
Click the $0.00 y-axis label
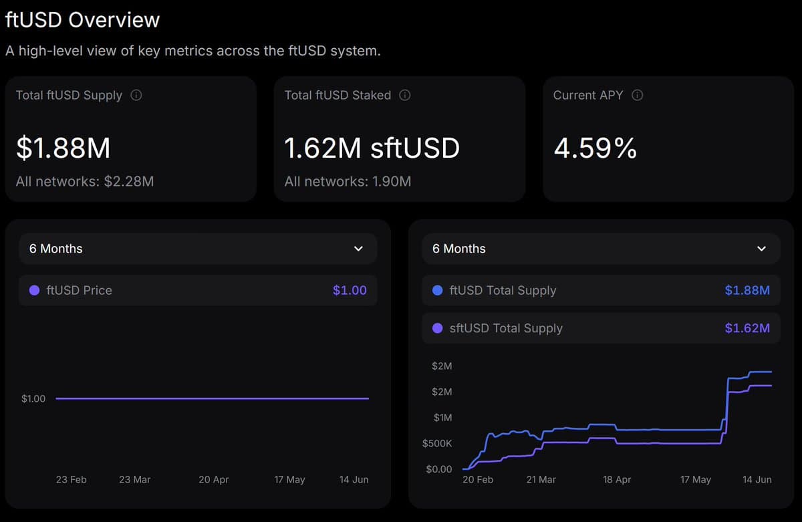click(439, 469)
